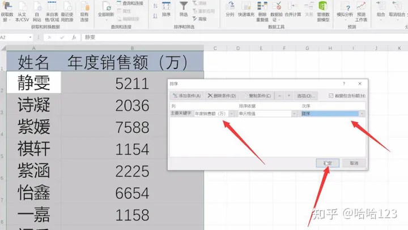Expand the Name Box dropdown arrow

tap(30, 37)
